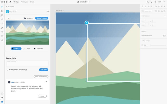Click the Hide Annotations button
This screenshot has height=104, width=167.
click(x=41, y=77)
